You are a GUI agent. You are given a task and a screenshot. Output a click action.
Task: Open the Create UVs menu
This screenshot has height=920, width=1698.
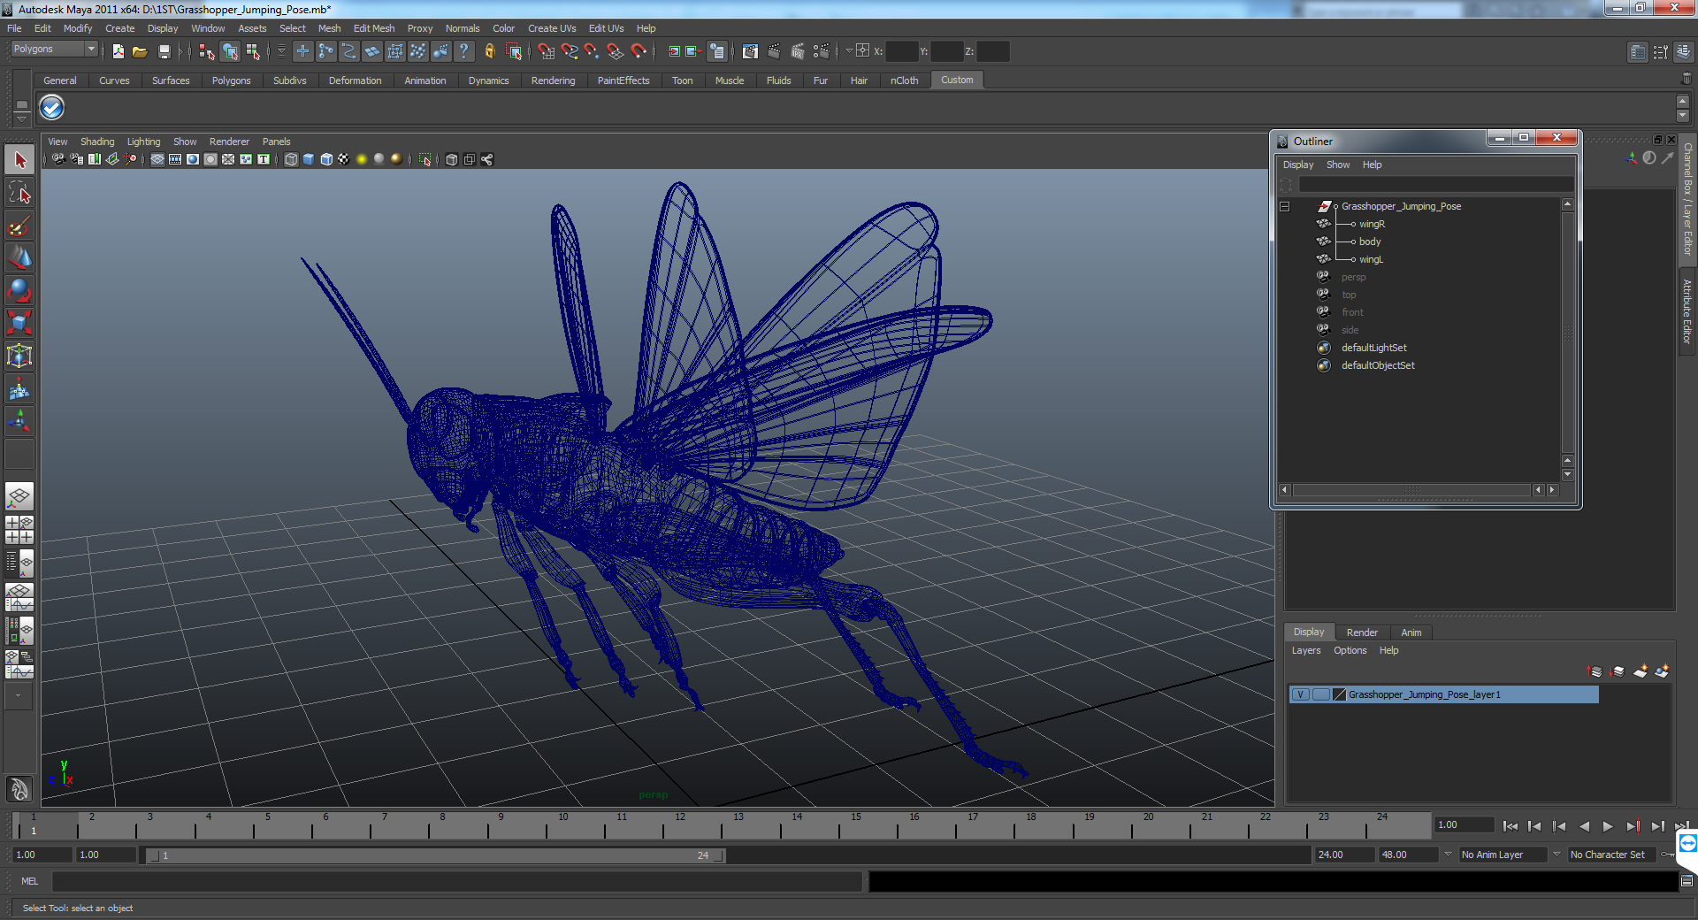coord(552,28)
